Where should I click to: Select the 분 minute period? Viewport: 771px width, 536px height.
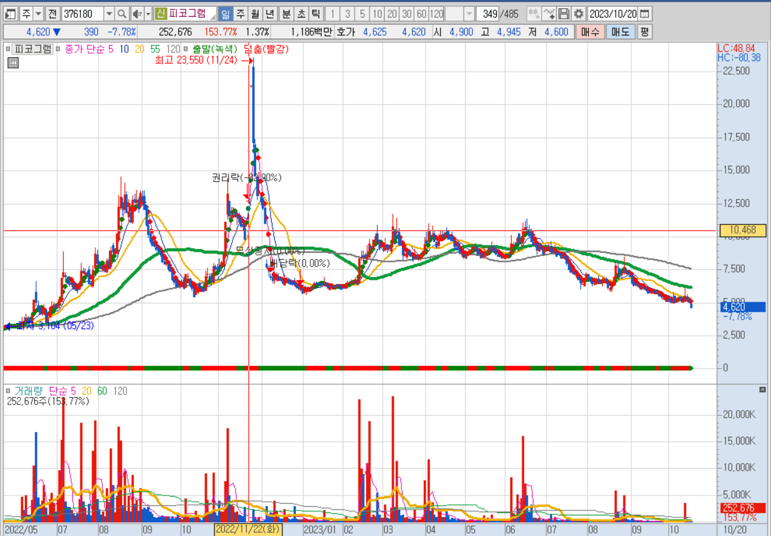pyautogui.click(x=286, y=14)
